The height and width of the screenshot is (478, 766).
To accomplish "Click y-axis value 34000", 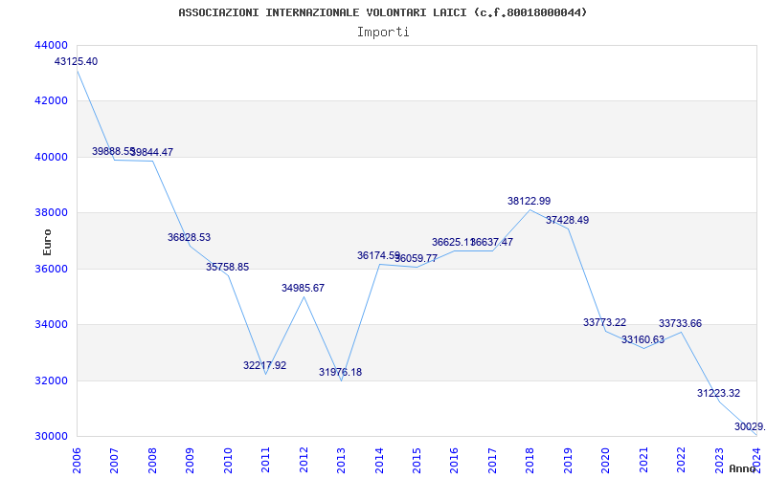I will 51,325.
